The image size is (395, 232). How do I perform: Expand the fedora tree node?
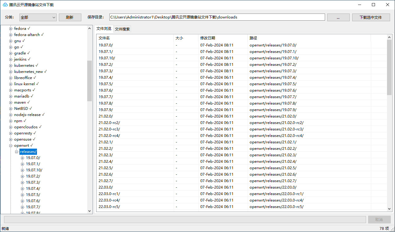[11, 29]
